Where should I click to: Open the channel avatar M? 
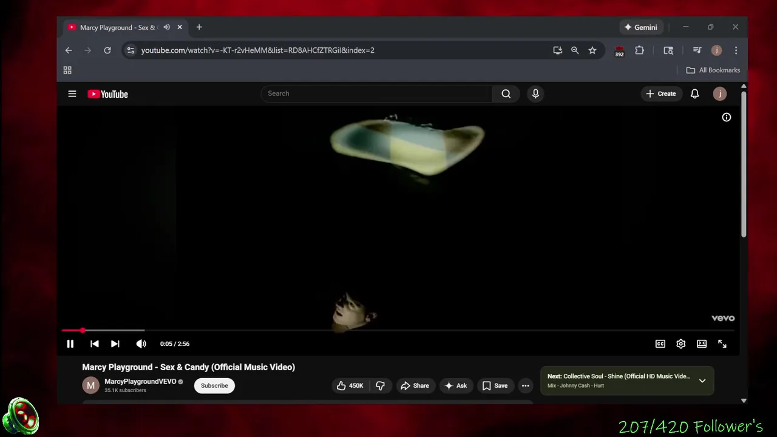click(90, 385)
